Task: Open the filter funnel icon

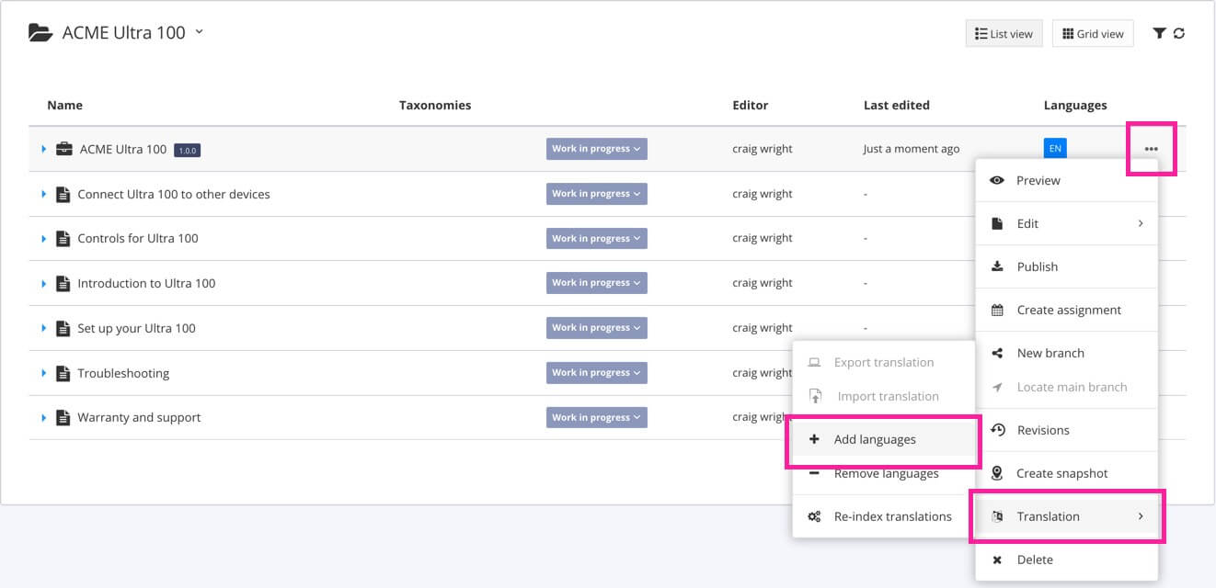Action: [x=1160, y=33]
